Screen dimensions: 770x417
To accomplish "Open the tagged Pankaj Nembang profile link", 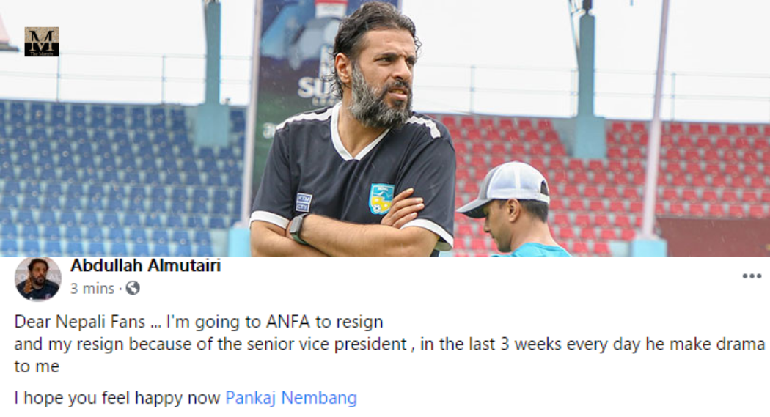I will (290, 398).
